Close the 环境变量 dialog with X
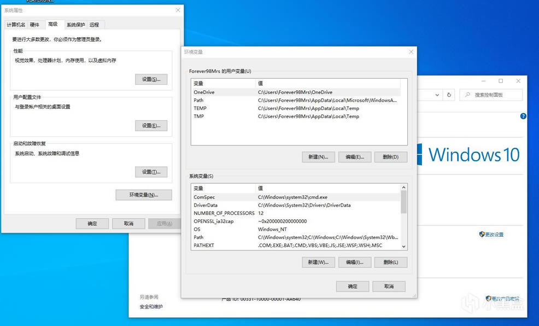Image resolution: width=539 pixels, height=326 pixels. (411, 51)
